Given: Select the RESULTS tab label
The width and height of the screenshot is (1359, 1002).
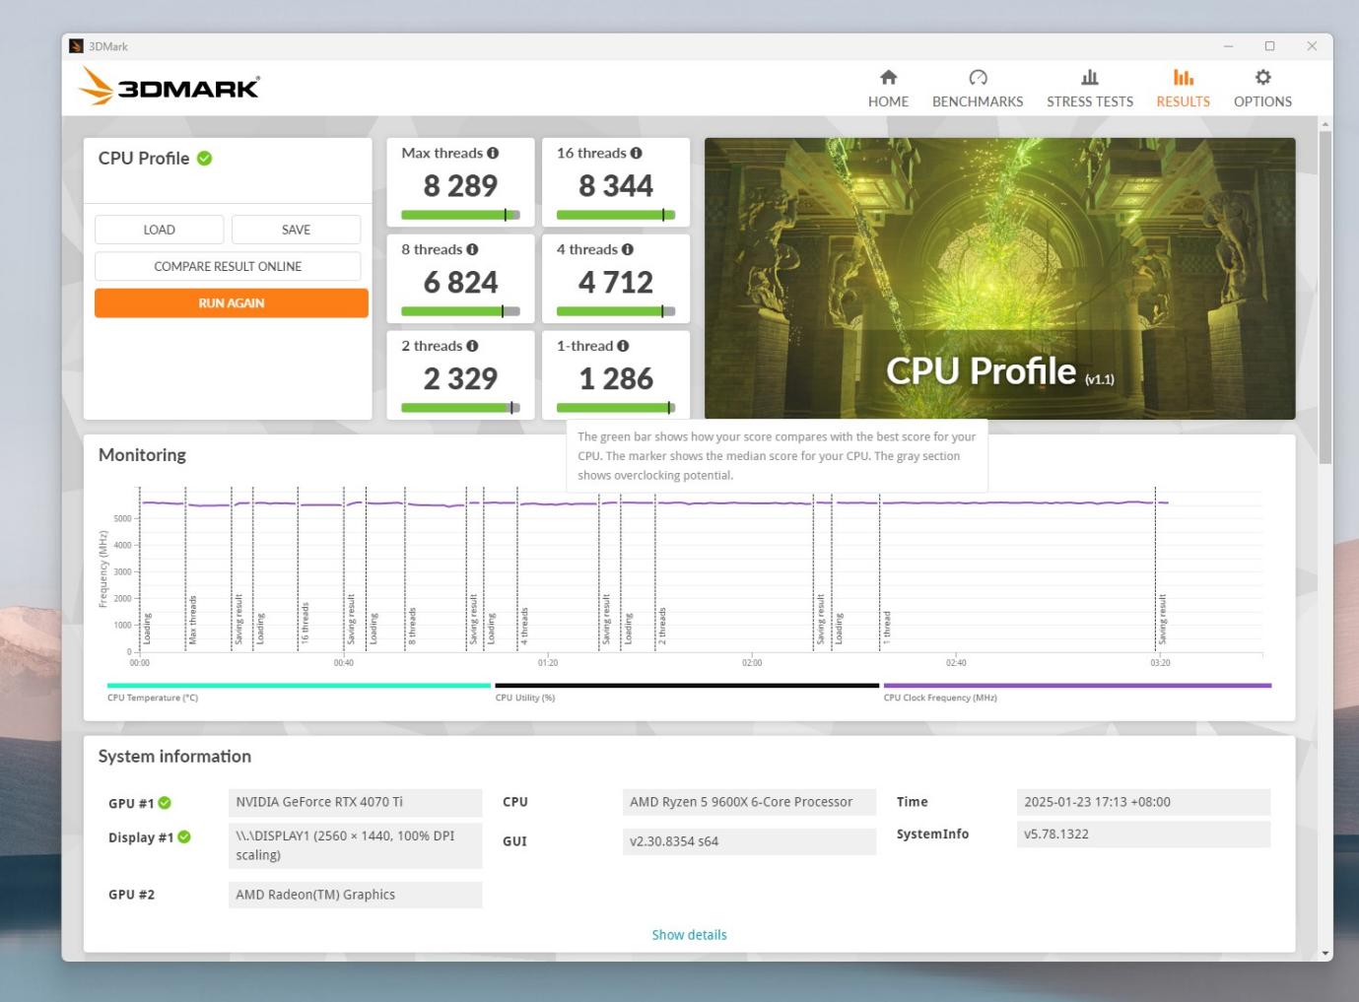Looking at the screenshot, I should tap(1183, 101).
